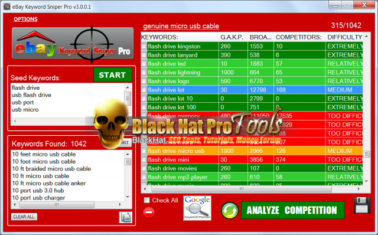Image resolution: width=378 pixels, height=235 pixels.
Task: Click the copy keywords document icon
Action: (x=125, y=217)
